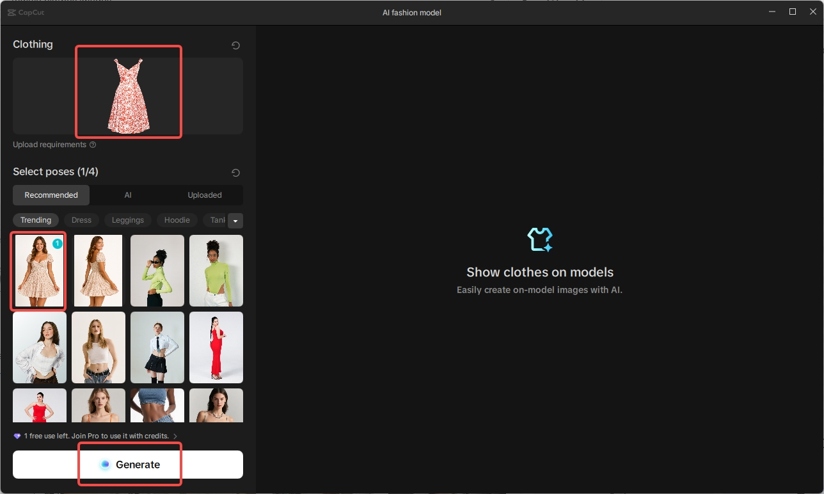Click the glowing t-shirt graphic in the preview

[x=539, y=239]
